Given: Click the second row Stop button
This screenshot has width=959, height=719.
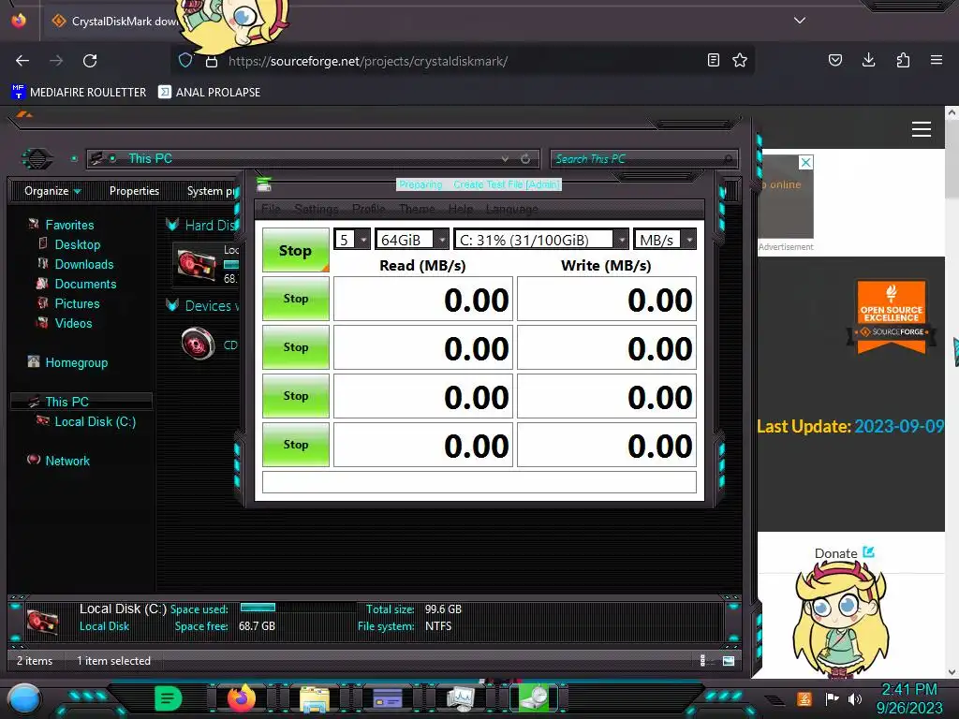Looking at the screenshot, I should coord(295,347).
